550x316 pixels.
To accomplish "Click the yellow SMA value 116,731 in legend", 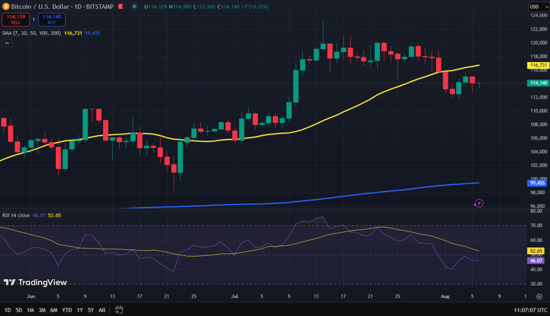I will tap(73, 33).
